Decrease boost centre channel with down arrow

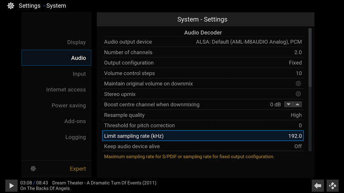tap(289, 105)
